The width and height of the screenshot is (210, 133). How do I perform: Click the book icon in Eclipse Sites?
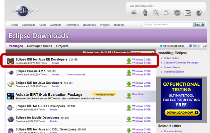coord(199,13)
